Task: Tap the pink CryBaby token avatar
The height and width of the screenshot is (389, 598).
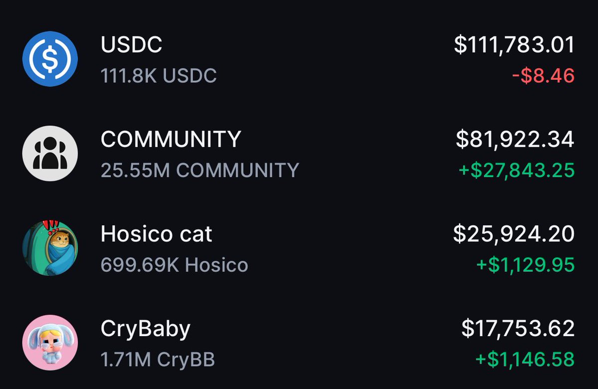Action: (x=50, y=343)
